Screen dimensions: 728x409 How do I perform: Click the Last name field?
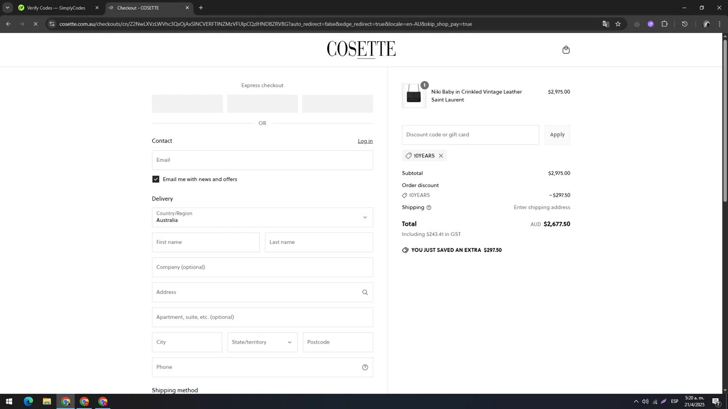click(x=319, y=242)
